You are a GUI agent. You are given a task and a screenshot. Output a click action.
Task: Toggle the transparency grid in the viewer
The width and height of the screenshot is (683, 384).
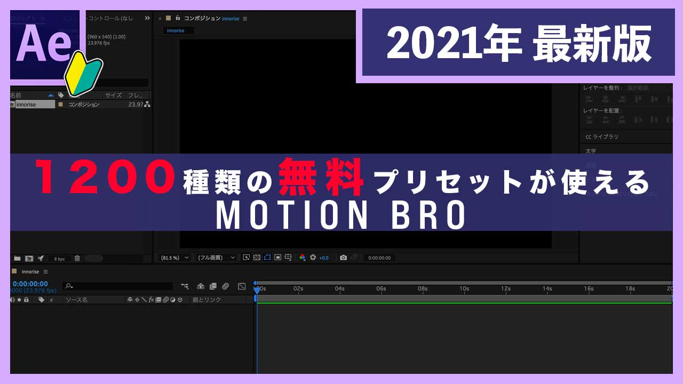(x=257, y=257)
